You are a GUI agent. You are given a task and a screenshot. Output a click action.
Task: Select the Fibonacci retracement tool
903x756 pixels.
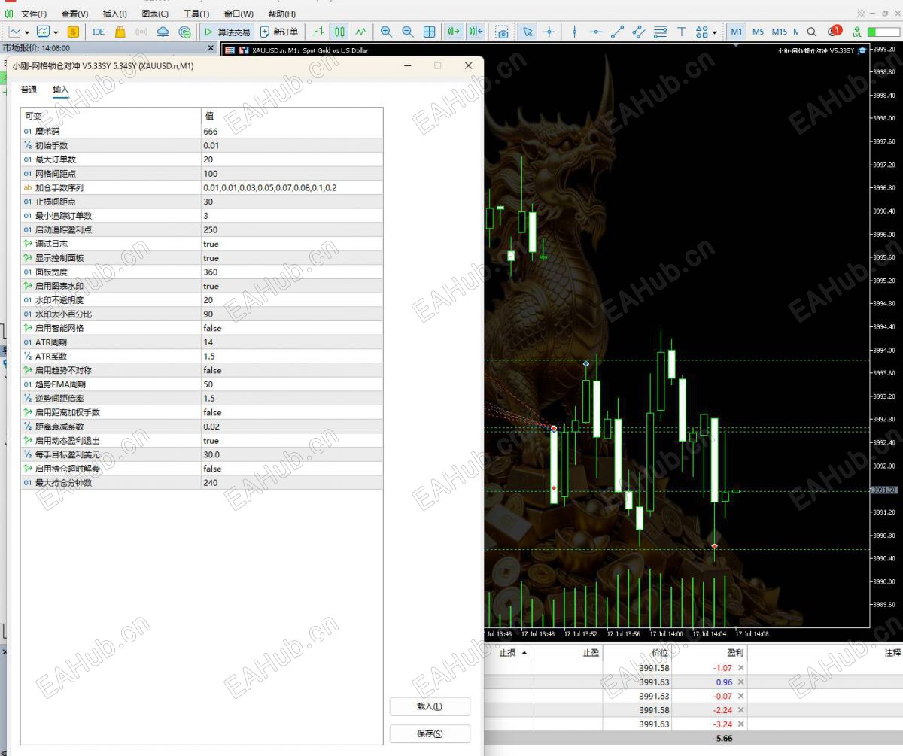tap(661, 32)
